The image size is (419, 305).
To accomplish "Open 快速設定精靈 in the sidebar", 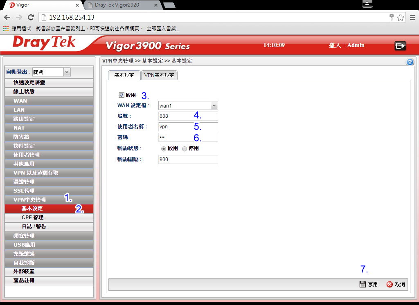I will tap(49, 83).
